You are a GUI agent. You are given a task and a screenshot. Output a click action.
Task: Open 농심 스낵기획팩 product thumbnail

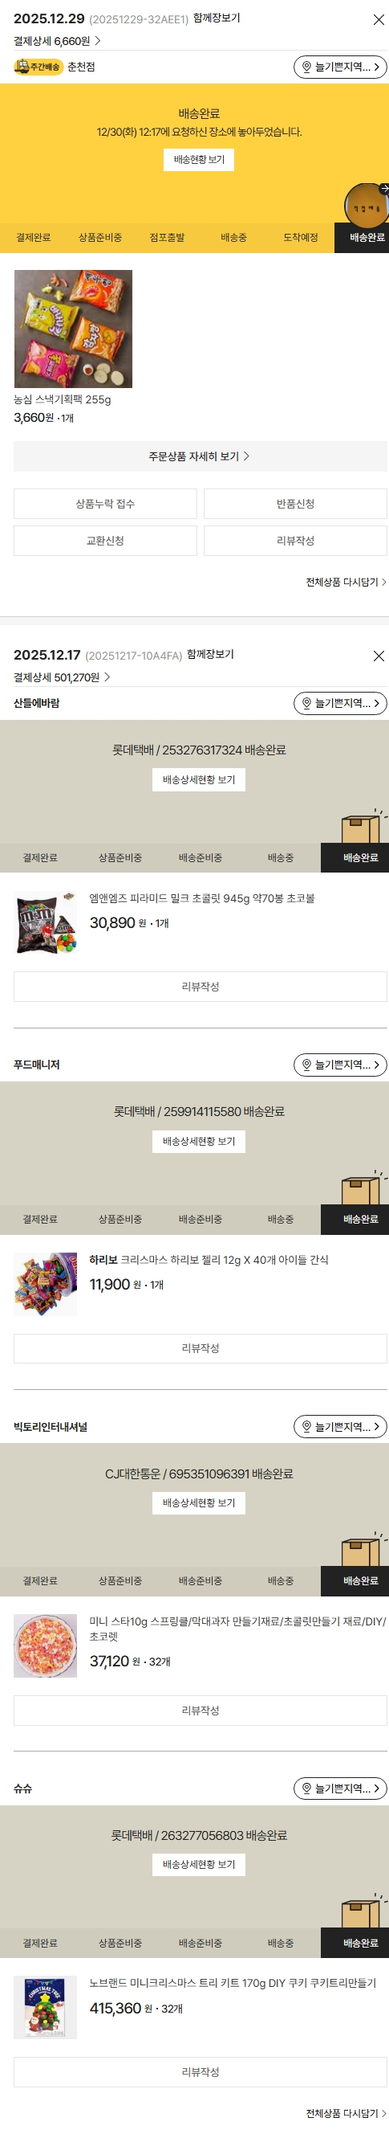click(73, 329)
